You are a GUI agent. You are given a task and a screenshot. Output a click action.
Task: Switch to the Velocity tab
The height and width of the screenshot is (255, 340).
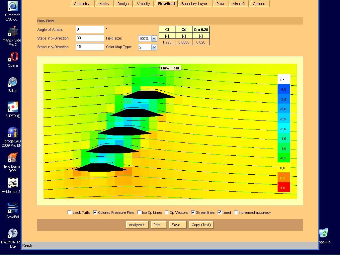coord(143,4)
